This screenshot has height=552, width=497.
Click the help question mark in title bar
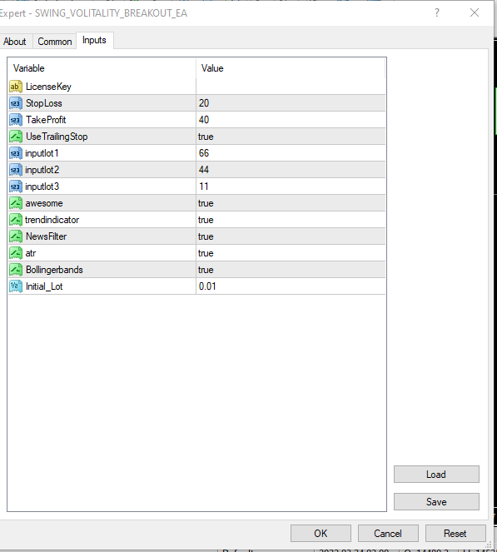[x=437, y=13]
